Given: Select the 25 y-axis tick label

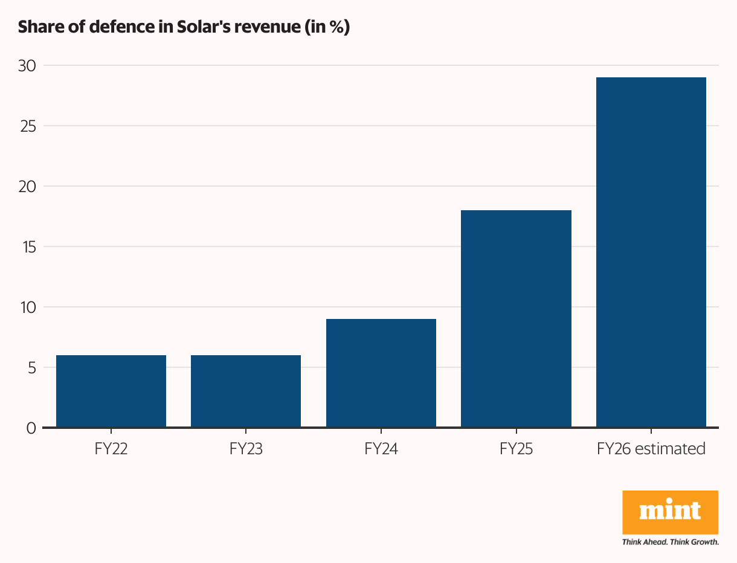Looking at the screenshot, I should [x=27, y=126].
